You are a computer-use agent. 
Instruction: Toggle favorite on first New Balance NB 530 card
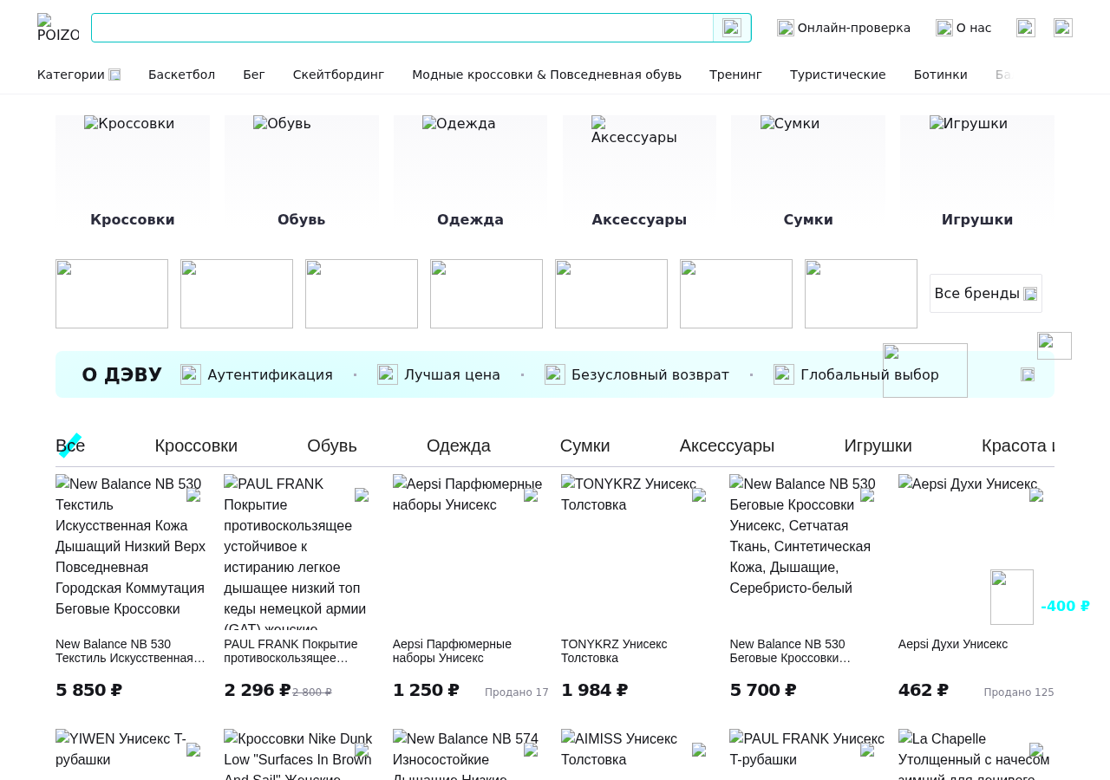click(x=193, y=495)
